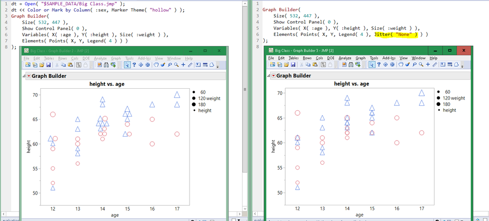Click New Data Table icon in Graph Builder 2
This screenshot has width=489, height=221.
pyautogui.click(x=28, y=65)
